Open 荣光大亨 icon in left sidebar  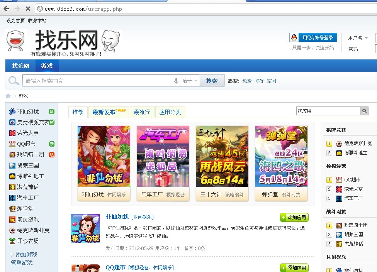[x=12, y=133]
